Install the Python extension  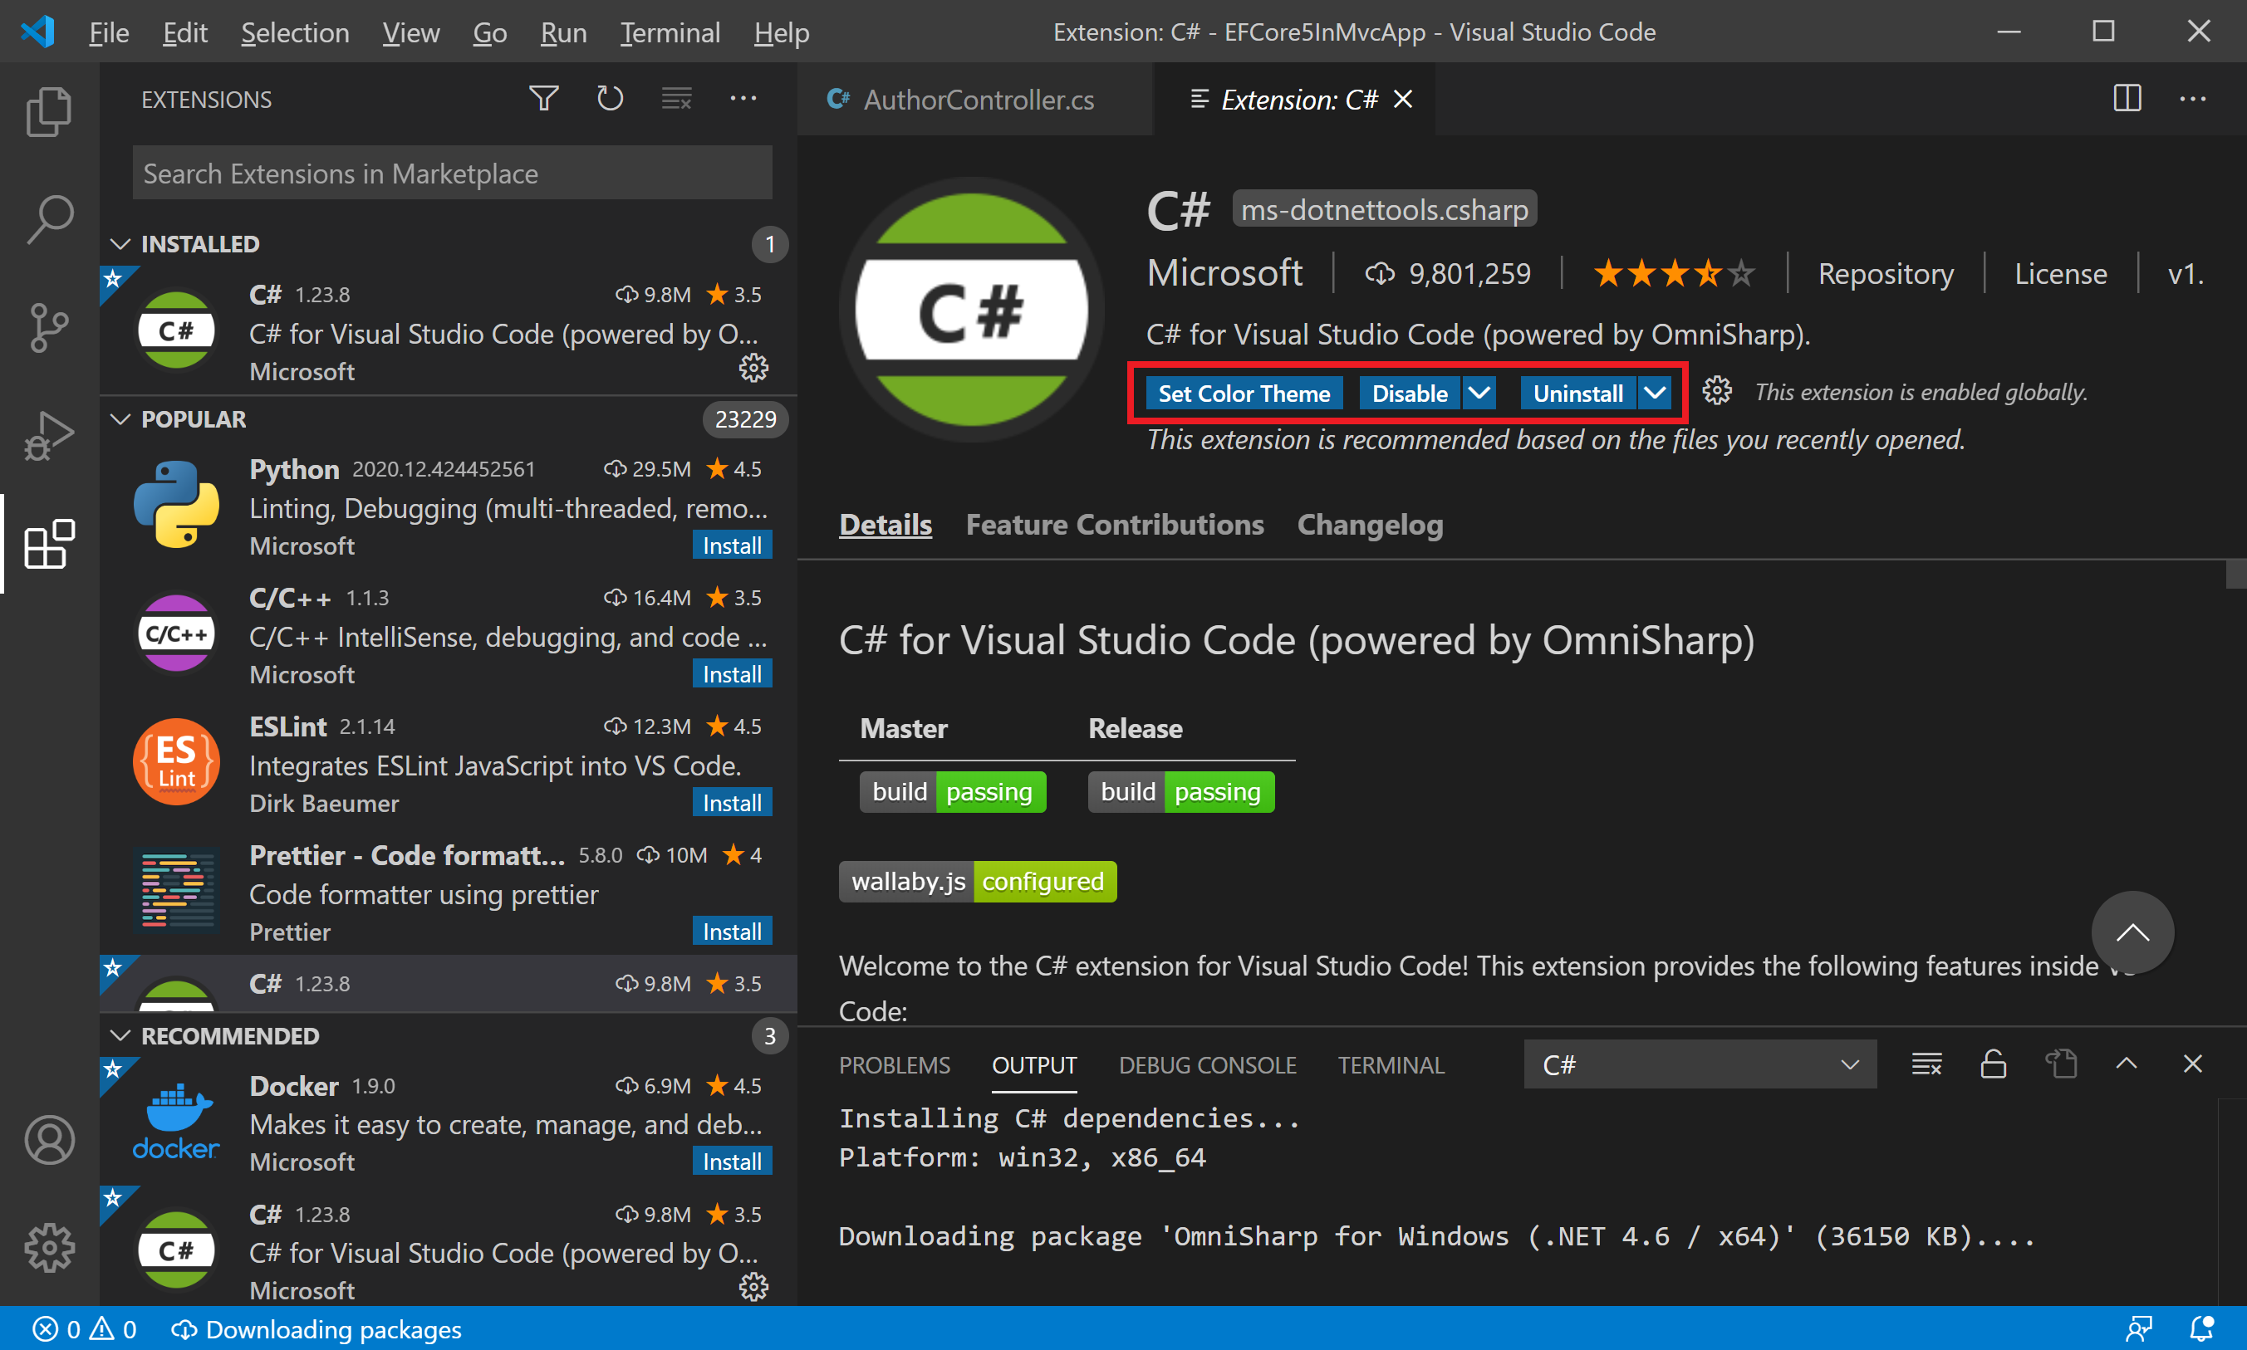click(732, 545)
